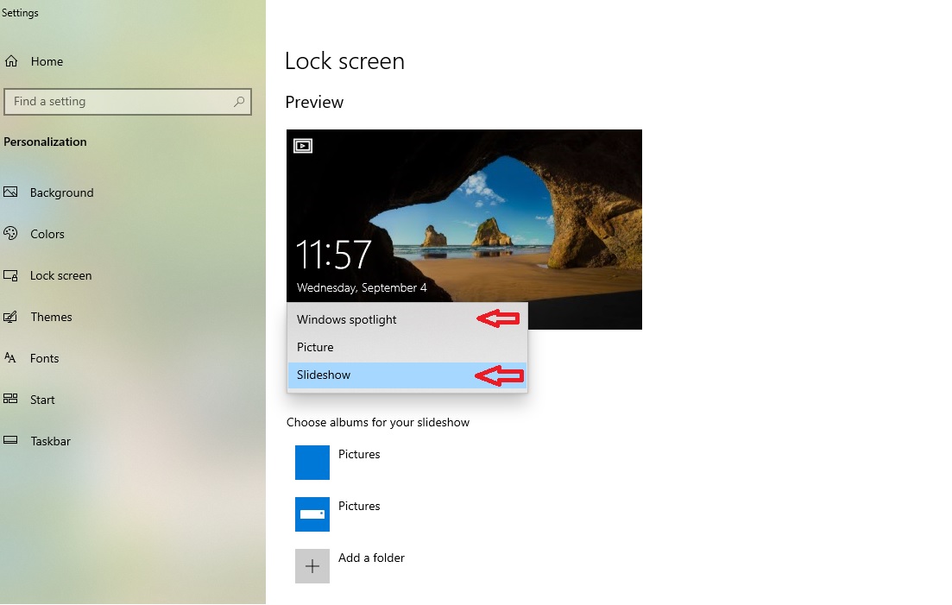
Task: Click the Start tiles icon
Action: (10, 400)
